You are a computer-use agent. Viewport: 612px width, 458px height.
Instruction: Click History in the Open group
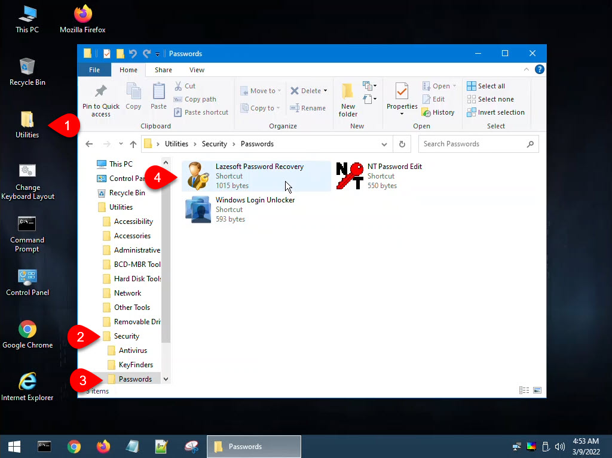point(438,112)
